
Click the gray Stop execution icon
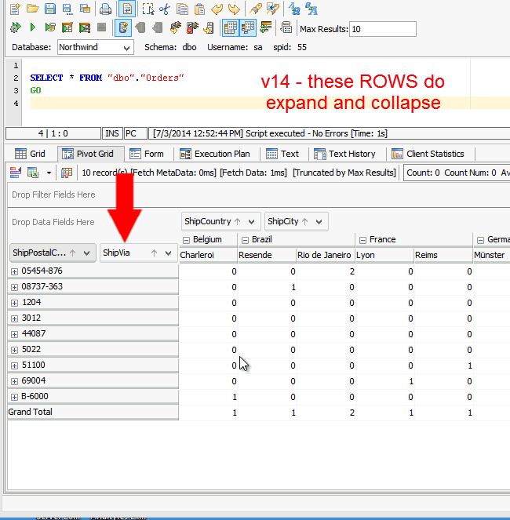(x=102, y=28)
